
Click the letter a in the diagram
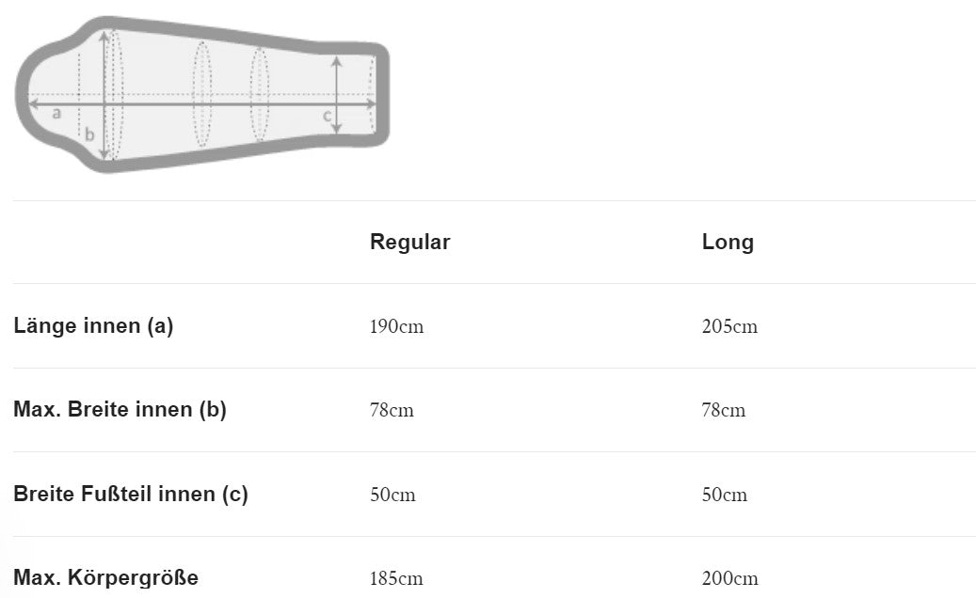point(56,114)
